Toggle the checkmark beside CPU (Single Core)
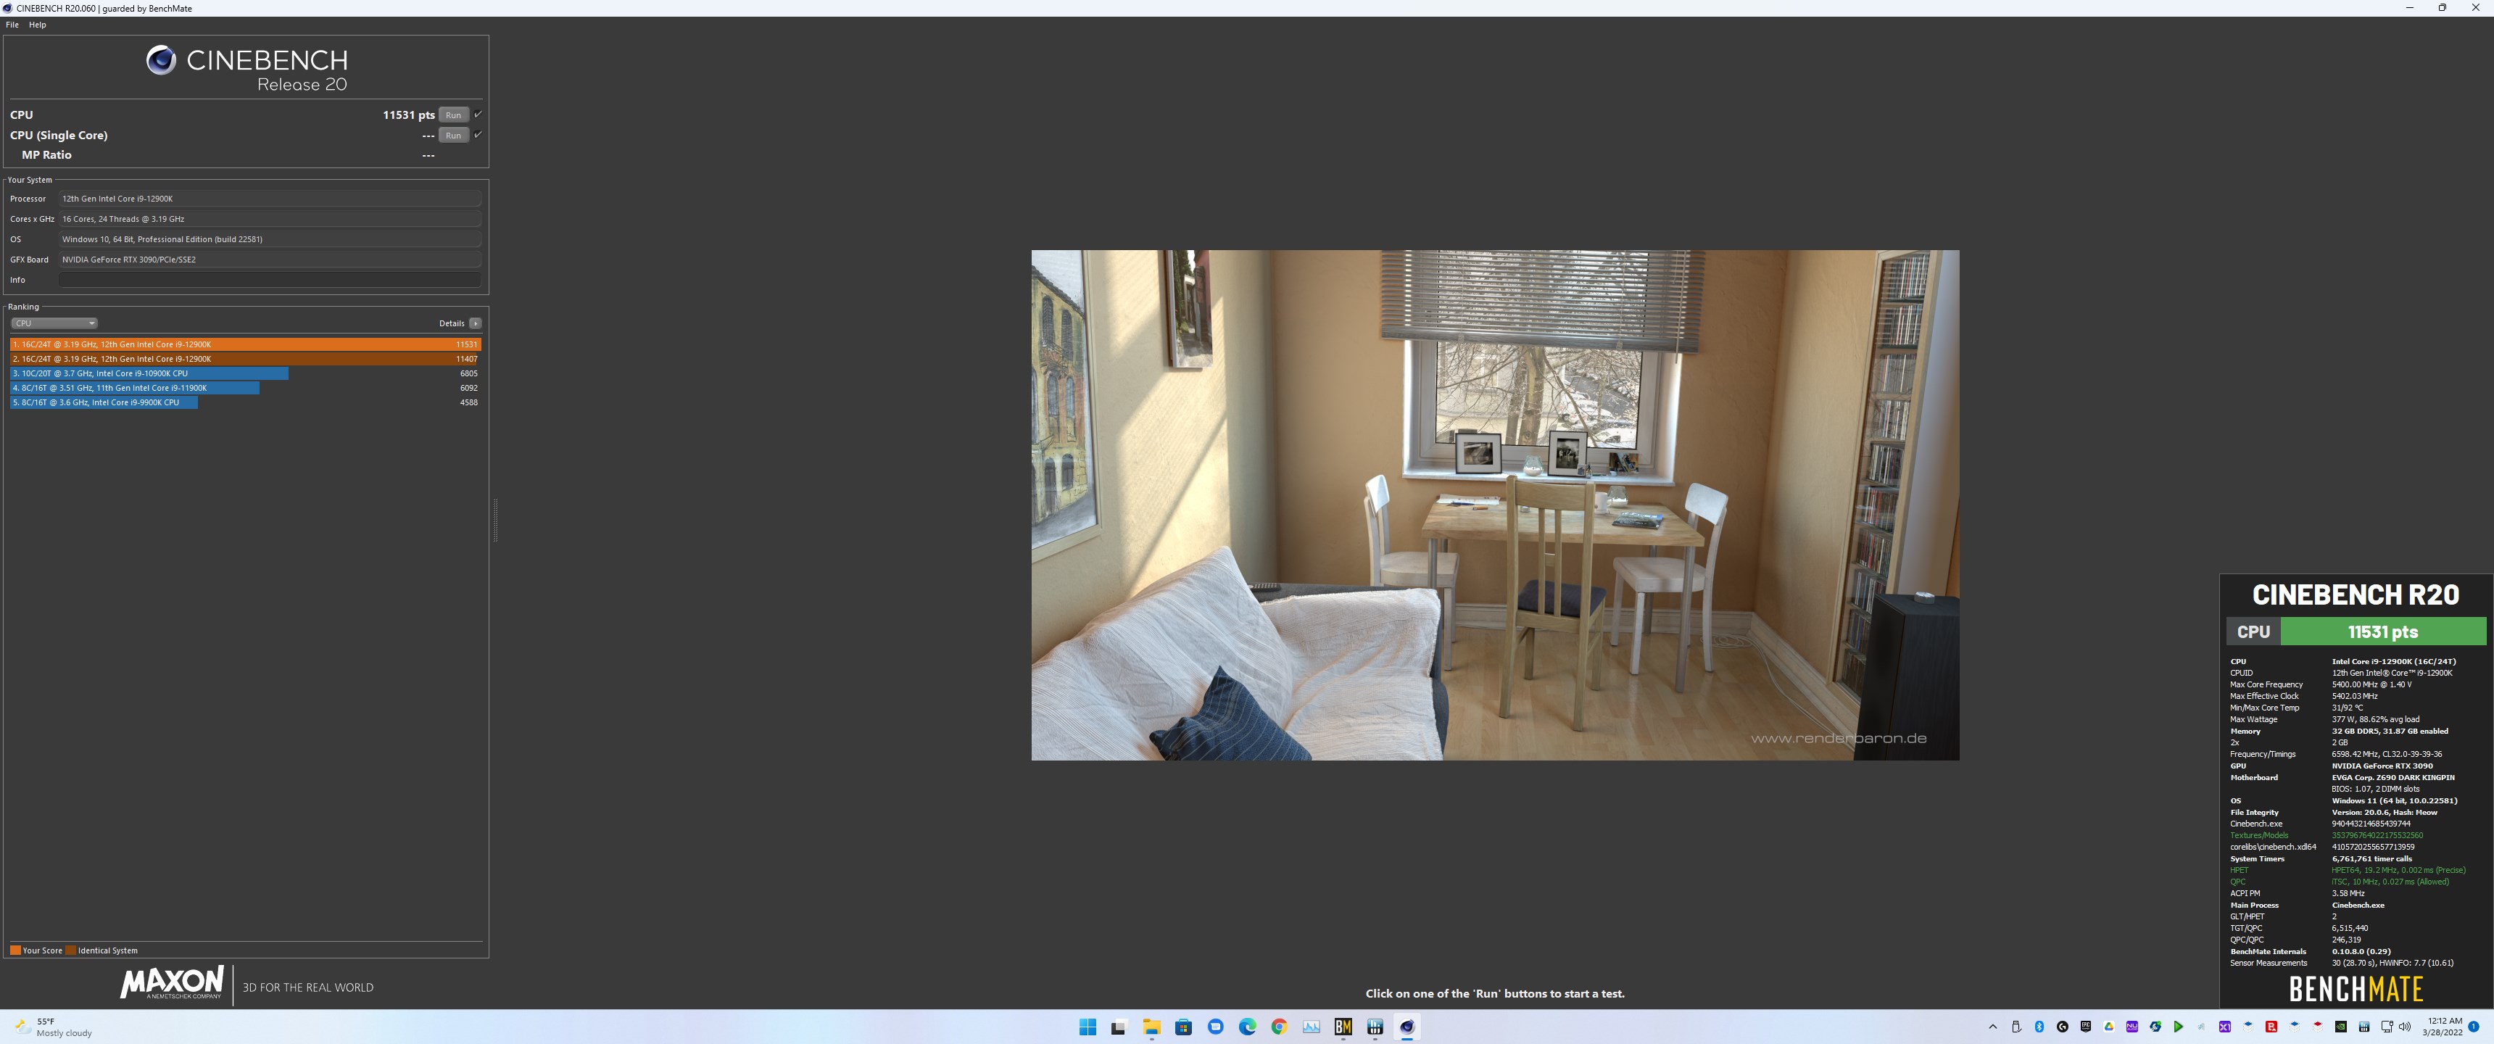This screenshot has height=1044, width=2494. click(x=477, y=135)
